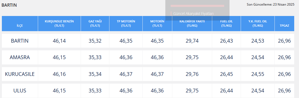Click the 46,14 unleaded gasoline price for BARTIN
The height and width of the screenshot is (98, 299).
[x=59, y=41]
